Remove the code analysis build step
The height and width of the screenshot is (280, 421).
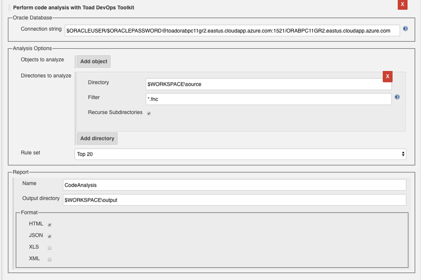(403, 4)
